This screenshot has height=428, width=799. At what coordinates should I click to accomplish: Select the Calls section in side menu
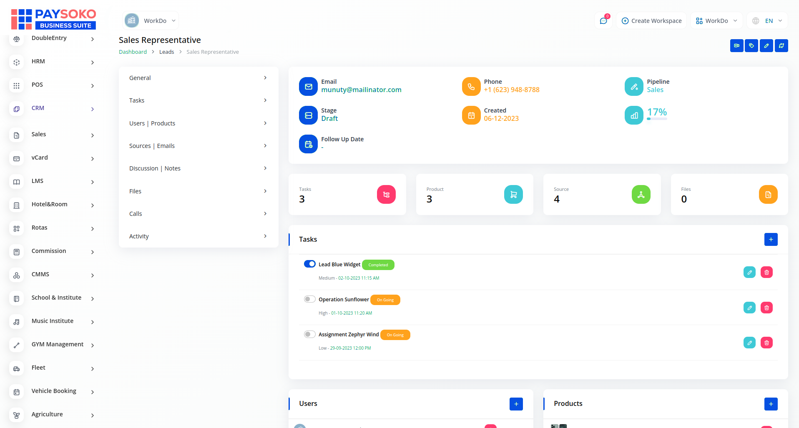pos(198,214)
